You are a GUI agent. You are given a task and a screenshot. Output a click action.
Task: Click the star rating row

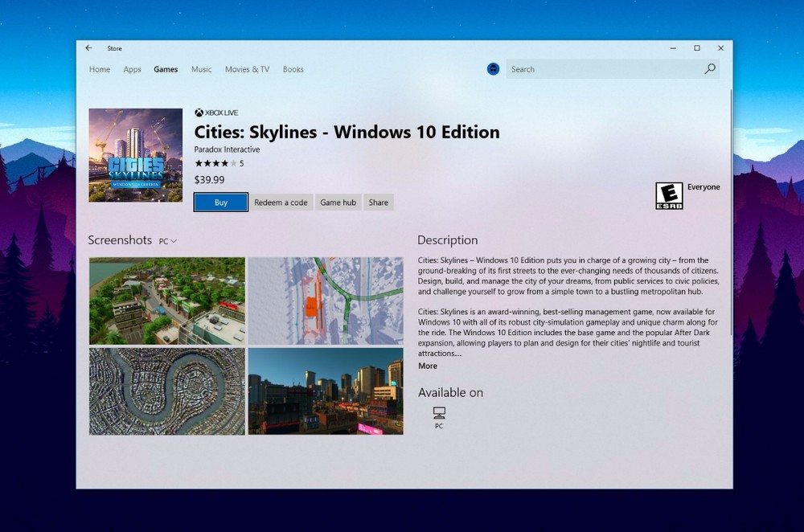[215, 163]
